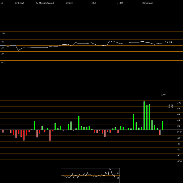Click the RSI axis label 70
The width and height of the screenshot is (183, 183).
[x=3, y=42]
